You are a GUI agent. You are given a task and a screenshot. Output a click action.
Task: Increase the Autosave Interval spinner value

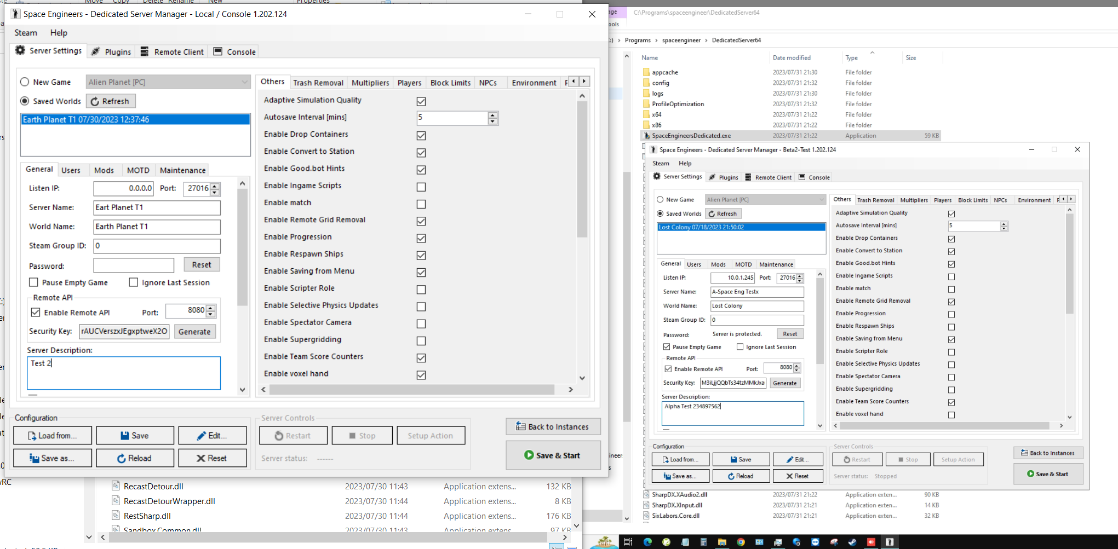[493, 115]
